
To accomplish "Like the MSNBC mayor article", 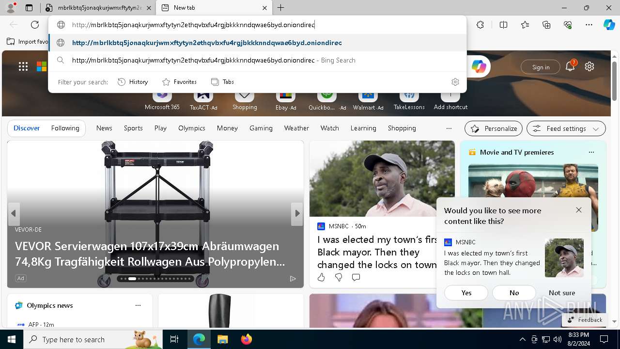I will (321, 277).
